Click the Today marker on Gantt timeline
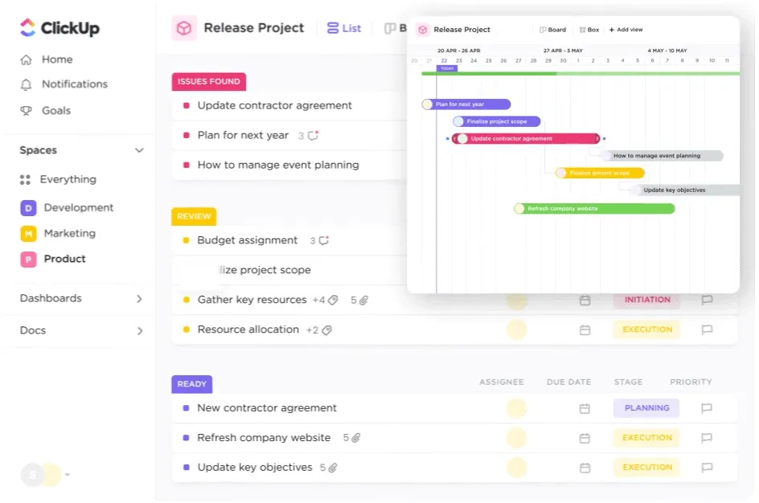This screenshot has width=759, height=503. pos(447,68)
